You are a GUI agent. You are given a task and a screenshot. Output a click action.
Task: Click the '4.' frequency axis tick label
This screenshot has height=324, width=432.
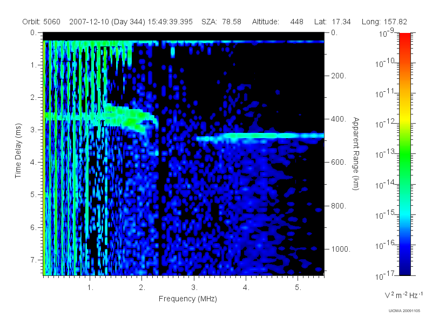click(246, 288)
